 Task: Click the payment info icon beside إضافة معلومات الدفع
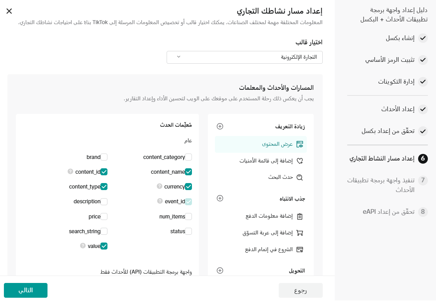300,216
